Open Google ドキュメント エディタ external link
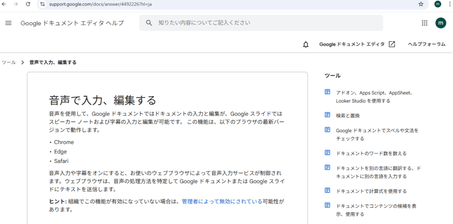This screenshot has width=453, height=224. (357, 44)
